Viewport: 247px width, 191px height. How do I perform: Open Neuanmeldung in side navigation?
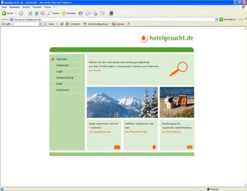coord(65,78)
